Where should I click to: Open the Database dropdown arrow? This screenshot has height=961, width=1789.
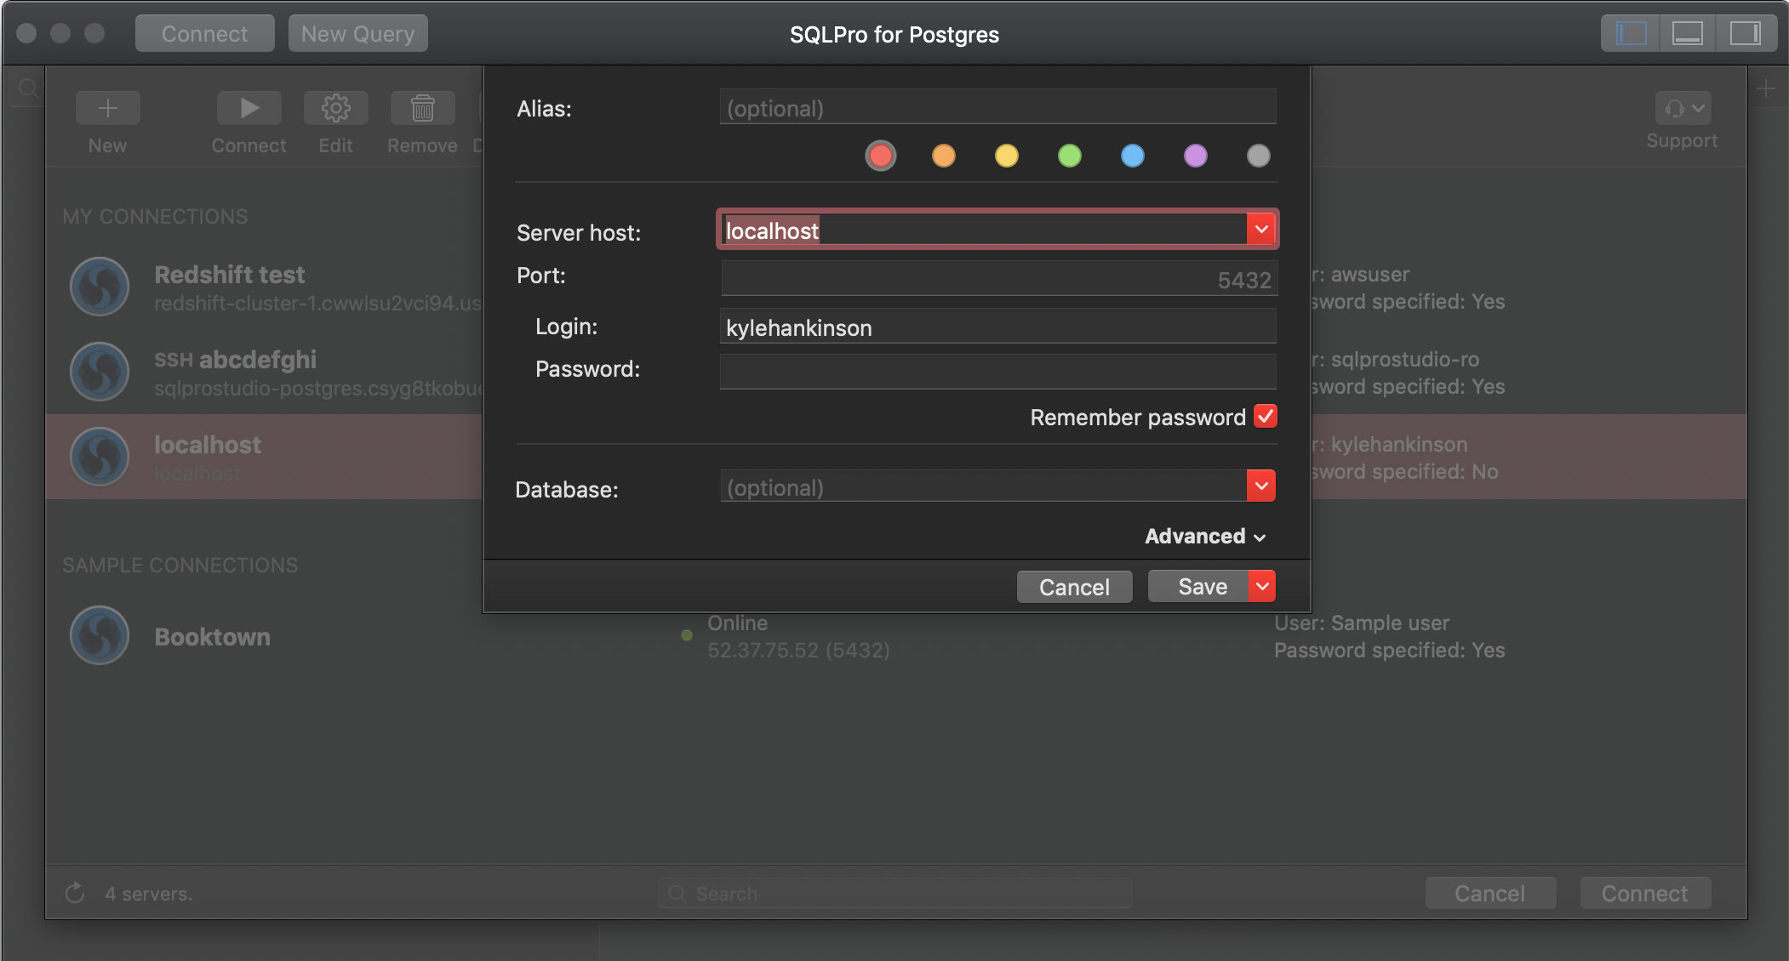[1261, 486]
